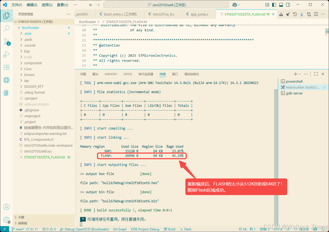Click the download-to-device arrow icon
This screenshot has width=329, height=232.
(x=302, y=14)
